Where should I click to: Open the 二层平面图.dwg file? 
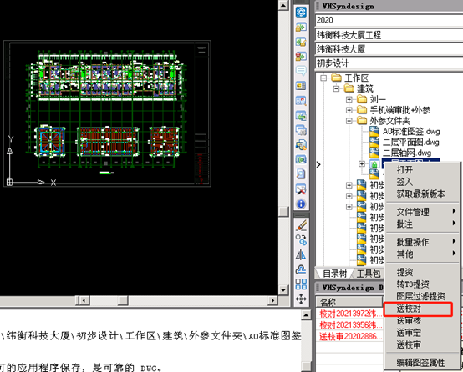(410, 143)
